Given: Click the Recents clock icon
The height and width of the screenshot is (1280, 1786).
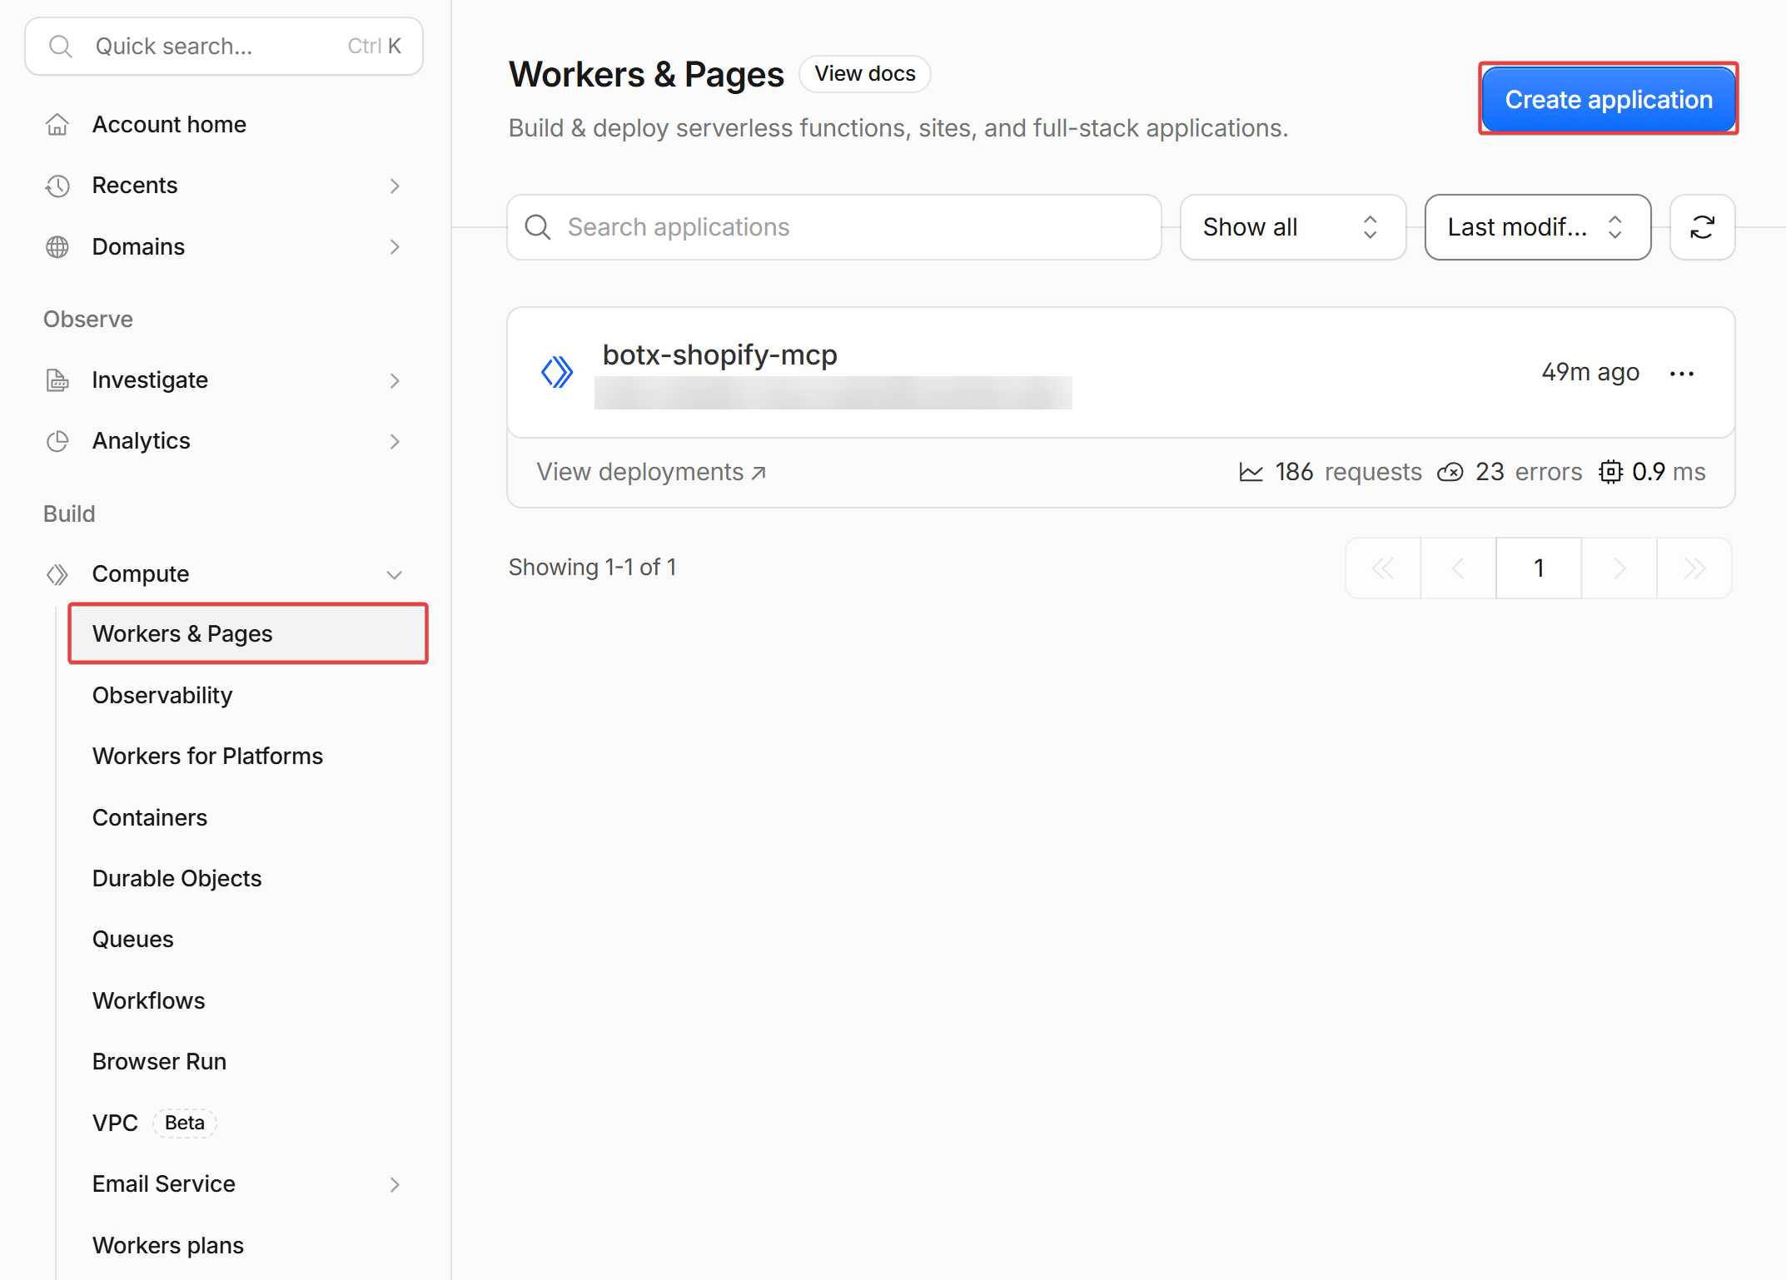Looking at the screenshot, I should (x=57, y=186).
